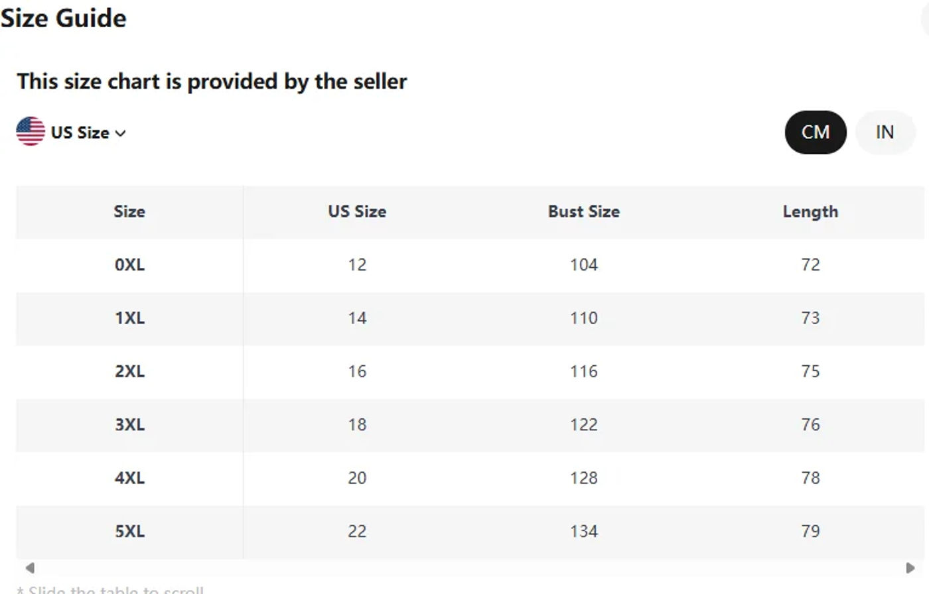The height and width of the screenshot is (594, 929).
Task: Click the Size Guide heading
Action: [63, 18]
